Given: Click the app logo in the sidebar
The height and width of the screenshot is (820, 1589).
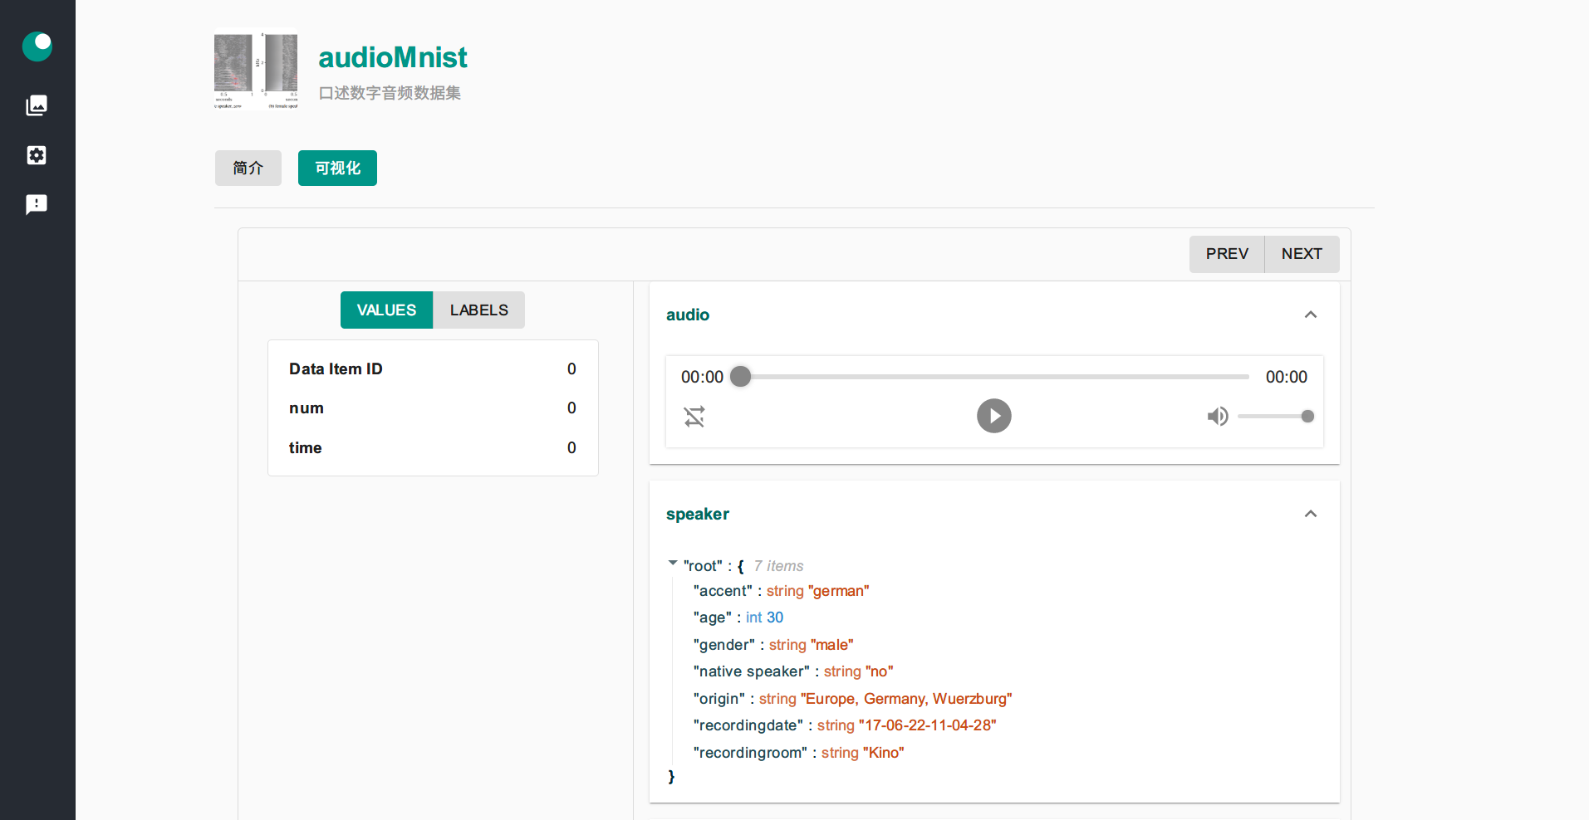Looking at the screenshot, I should point(37,46).
